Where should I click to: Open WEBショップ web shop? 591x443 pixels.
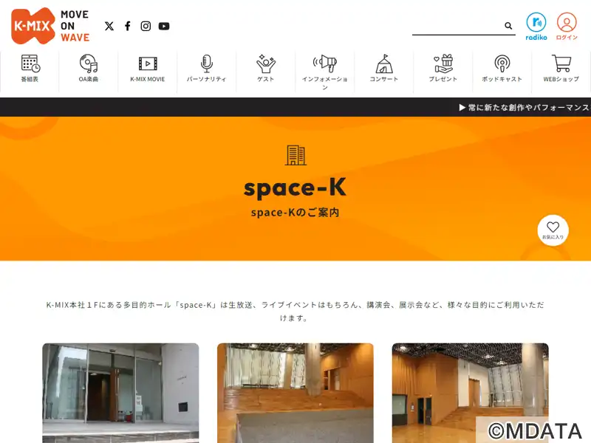(x=561, y=69)
